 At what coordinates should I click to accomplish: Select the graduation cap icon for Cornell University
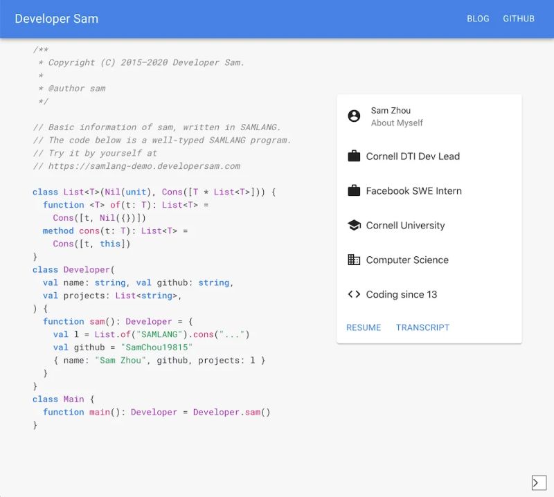pos(355,225)
